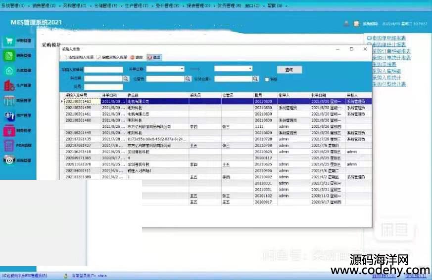Click the 查询 search button
Screen dimensions: 432x280
point(289,70)
